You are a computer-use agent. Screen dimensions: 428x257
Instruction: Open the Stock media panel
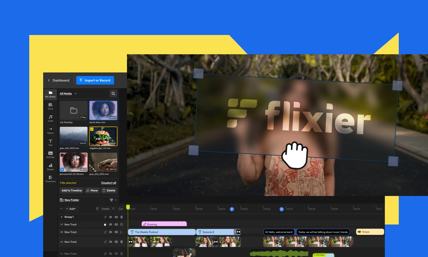pos(50,106)
